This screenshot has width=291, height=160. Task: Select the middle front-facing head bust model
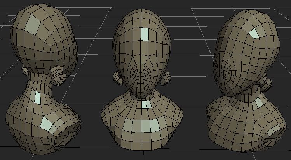pyautogui.click(x=142, y=79)
